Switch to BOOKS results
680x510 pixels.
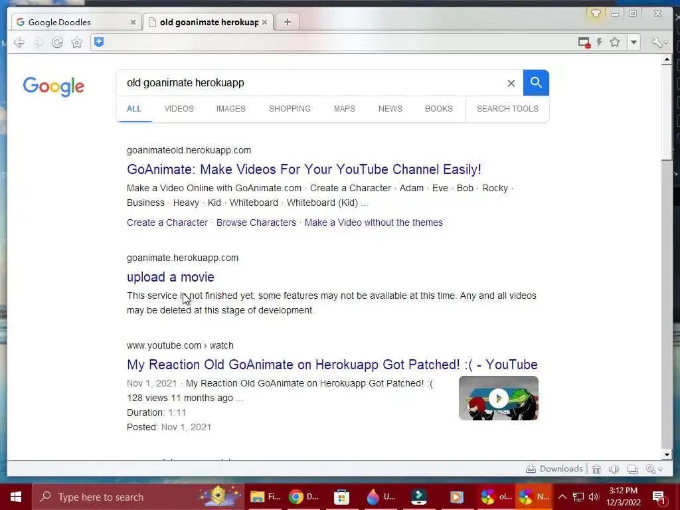coord(438,109)
